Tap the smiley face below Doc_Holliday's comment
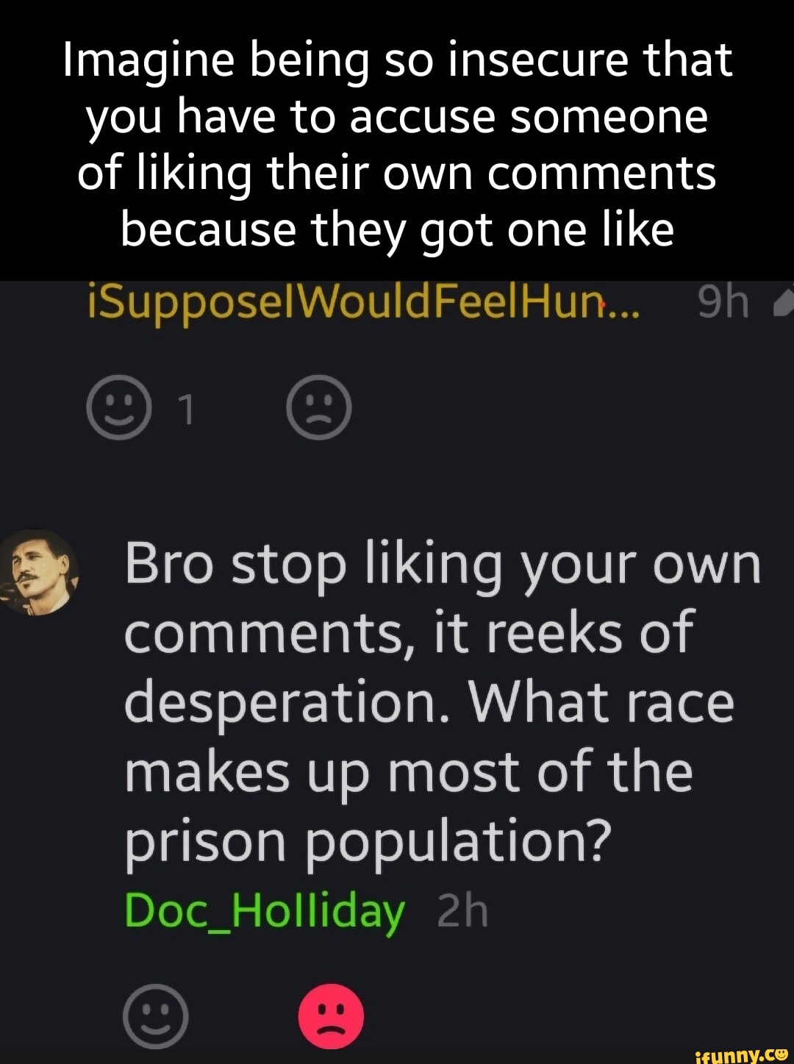Screen dimensions: 794x1064 [x=156, y=1015]
